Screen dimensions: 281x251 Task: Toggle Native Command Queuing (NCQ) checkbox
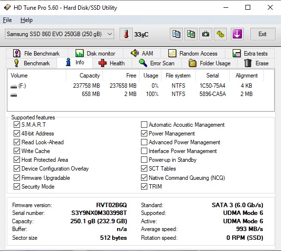click(x=144, y=177)
